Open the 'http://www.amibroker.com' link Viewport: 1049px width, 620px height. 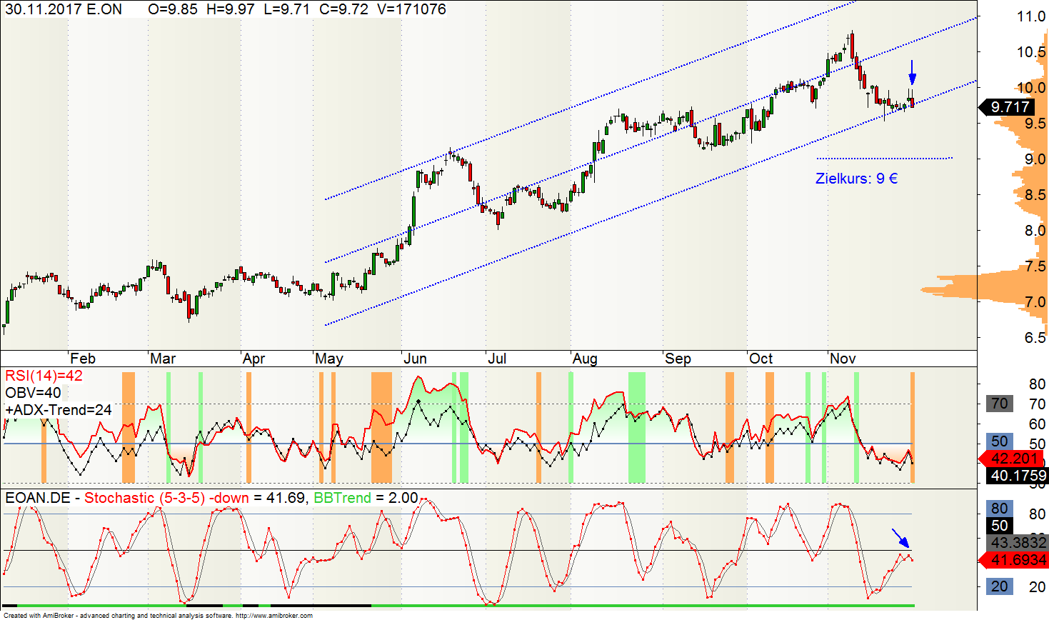click(274, 615)
